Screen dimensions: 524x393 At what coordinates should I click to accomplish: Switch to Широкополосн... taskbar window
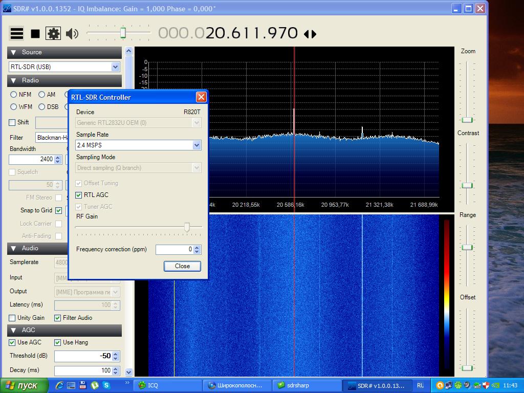click(x=237, y=386)
